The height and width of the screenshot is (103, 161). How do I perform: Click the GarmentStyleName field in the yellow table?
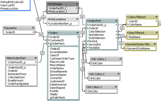tap(138, 48)
